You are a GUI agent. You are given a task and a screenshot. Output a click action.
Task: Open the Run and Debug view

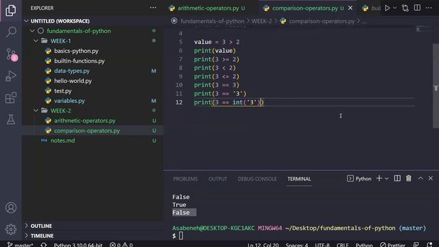click(x=11, y=76)
